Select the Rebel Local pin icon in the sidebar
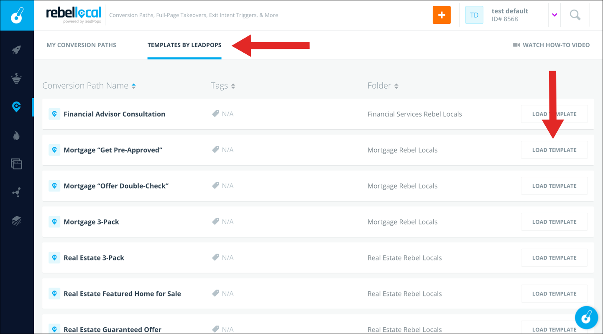The image size is (603, 334). pos(16,107)
